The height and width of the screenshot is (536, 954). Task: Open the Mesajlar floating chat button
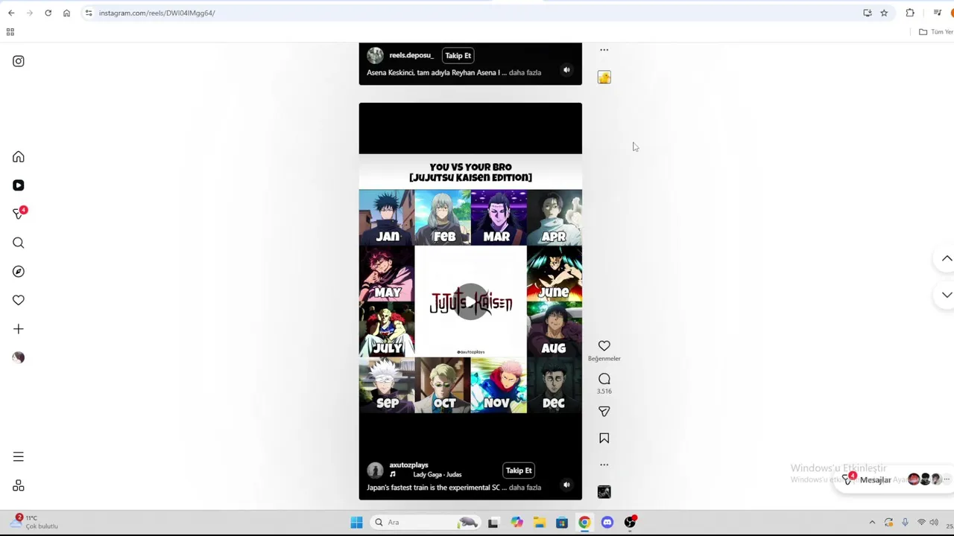click(894, 479)
